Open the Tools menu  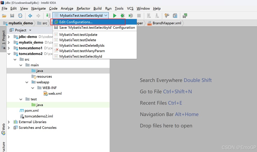click(x=119, y=8)
